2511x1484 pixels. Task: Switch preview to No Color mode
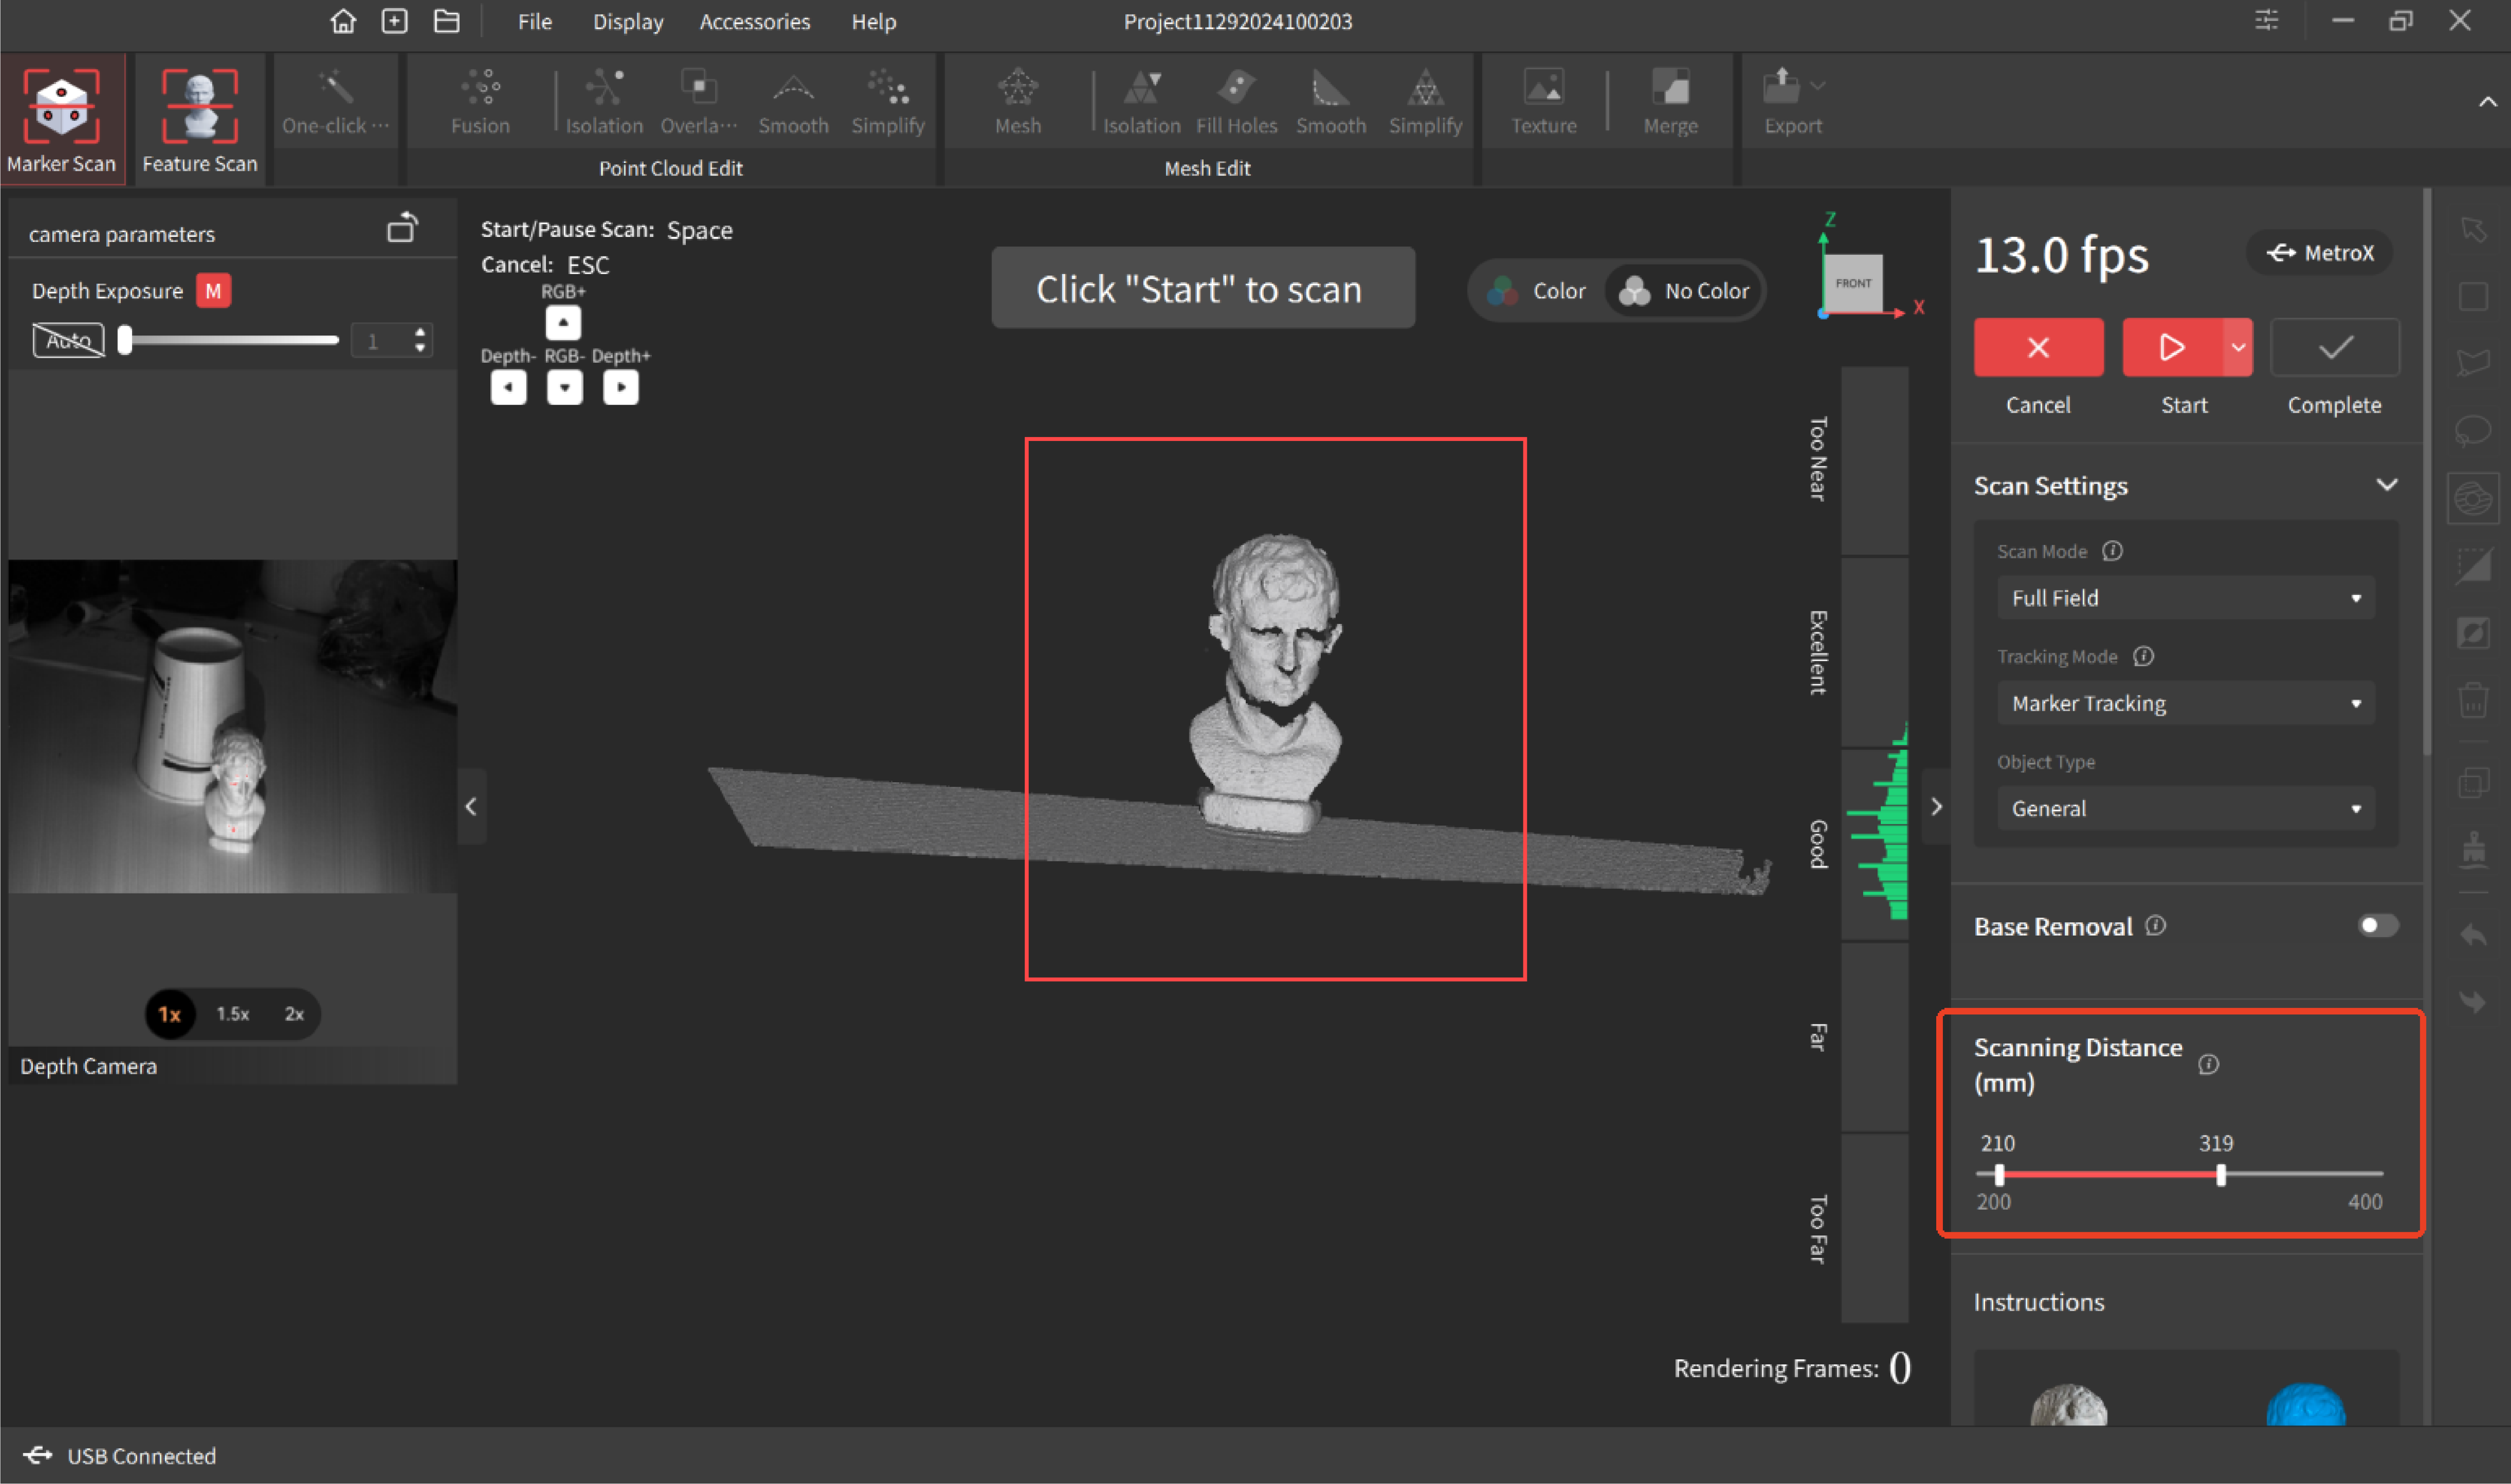pos(1685,291)
